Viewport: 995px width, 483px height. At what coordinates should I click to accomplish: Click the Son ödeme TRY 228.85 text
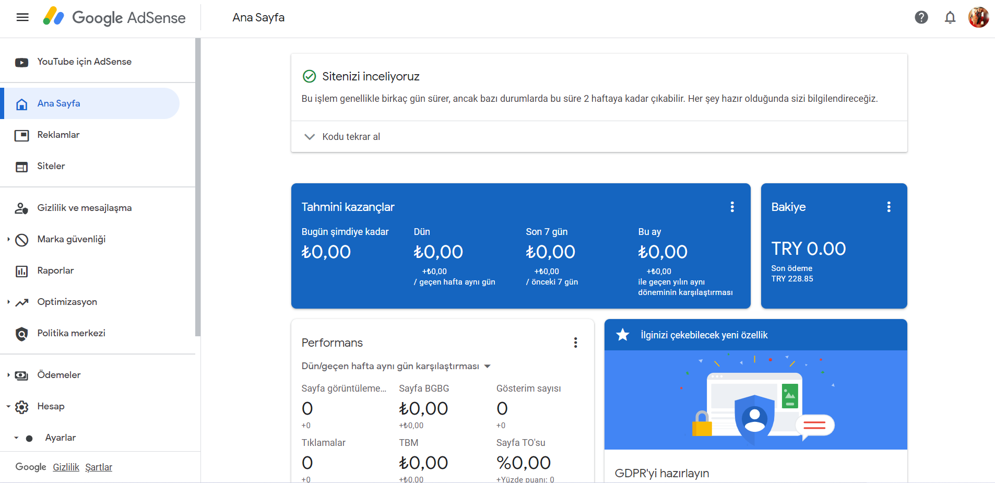click(792, 274)
